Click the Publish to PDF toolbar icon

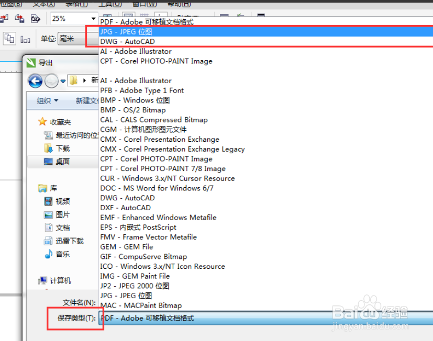pyautogui.click(x=36, y=19)
